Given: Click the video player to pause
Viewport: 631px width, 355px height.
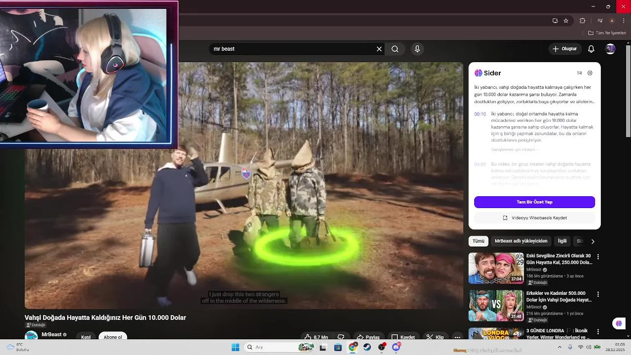Looking at the screenshot, I should coord(244,185).
